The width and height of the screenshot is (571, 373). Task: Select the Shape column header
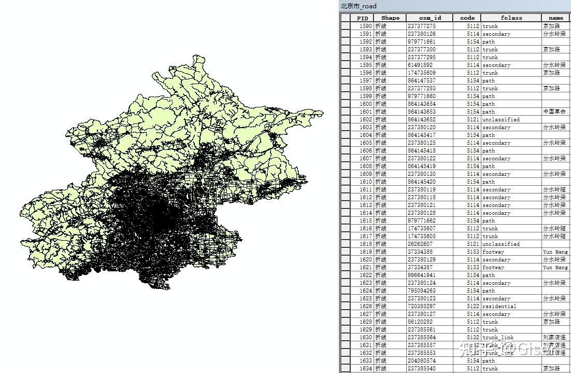pyautogui.click(x=390, y=18)
